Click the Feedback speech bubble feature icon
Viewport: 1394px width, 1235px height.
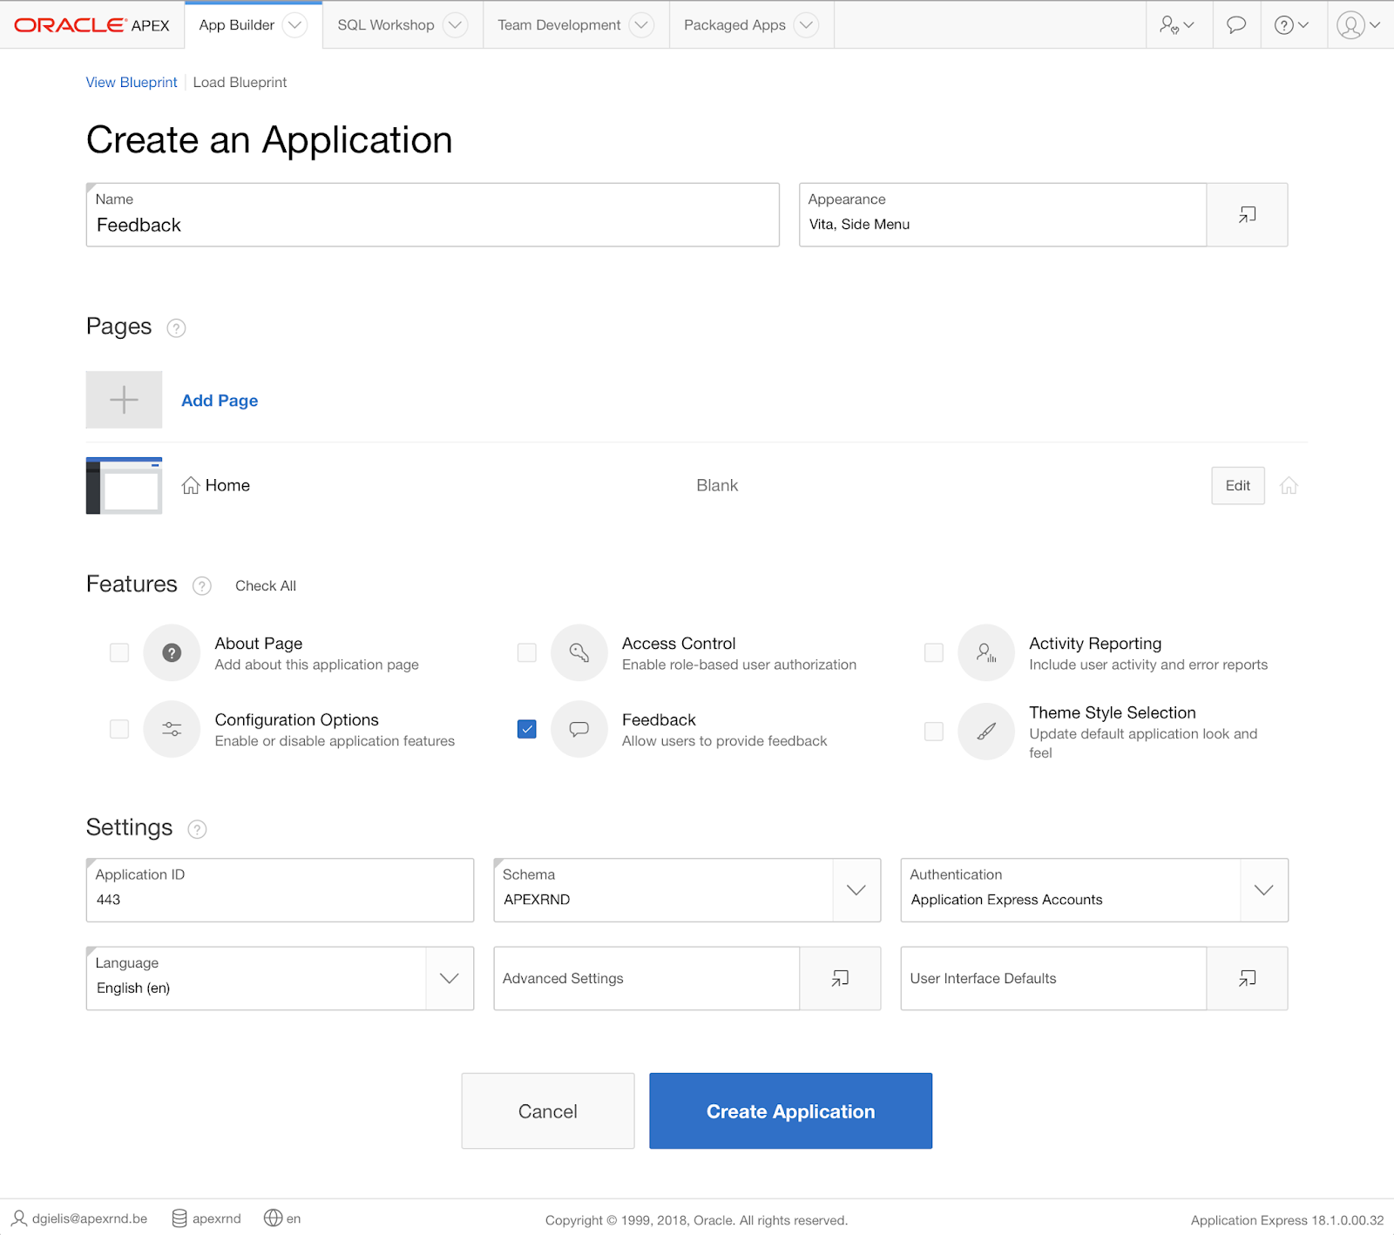[579, 729]
